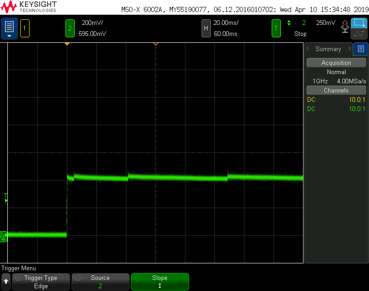Click the Stop run status text
The height and width of the screenshot is (291, 369).
tap(300, 34)
